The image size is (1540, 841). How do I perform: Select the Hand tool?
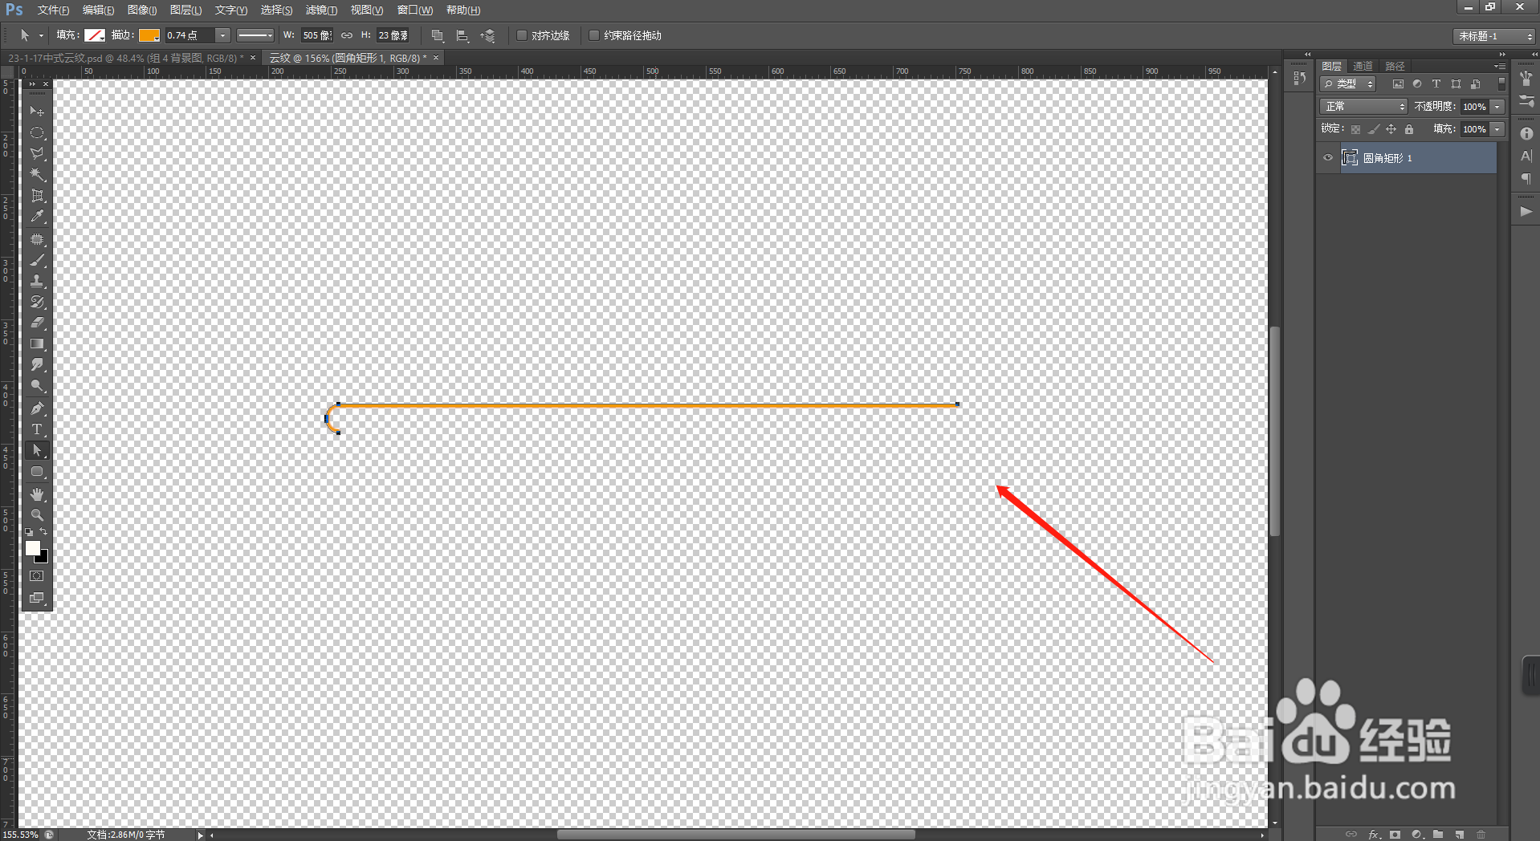pos(37,494)
